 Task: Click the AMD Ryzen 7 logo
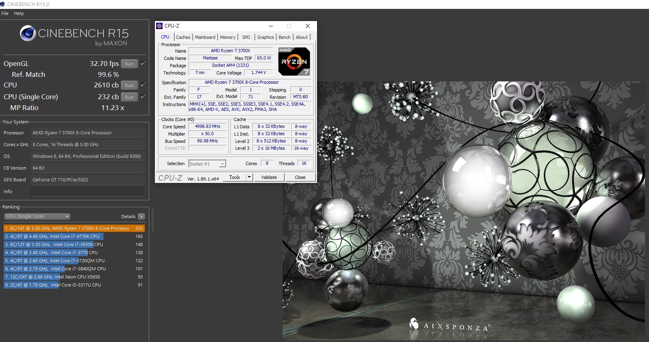294,62
